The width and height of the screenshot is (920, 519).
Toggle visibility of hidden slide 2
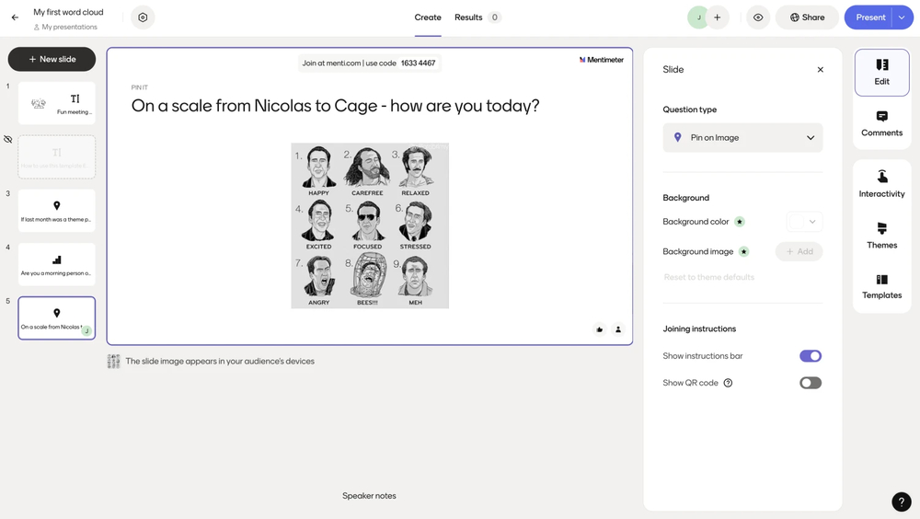(8, 140)
